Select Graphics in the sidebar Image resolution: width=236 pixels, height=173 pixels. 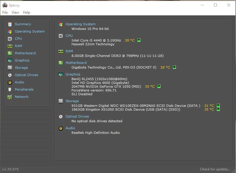point(22,60)
